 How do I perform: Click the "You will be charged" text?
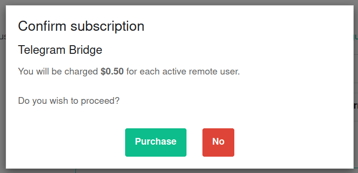pyautogui.click(x=58, y=72)
